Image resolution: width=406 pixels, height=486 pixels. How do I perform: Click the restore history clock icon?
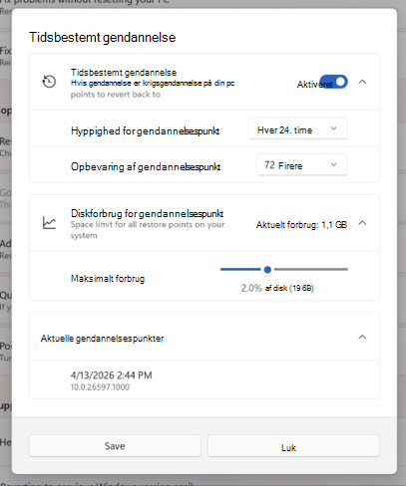tap(49, 82)
